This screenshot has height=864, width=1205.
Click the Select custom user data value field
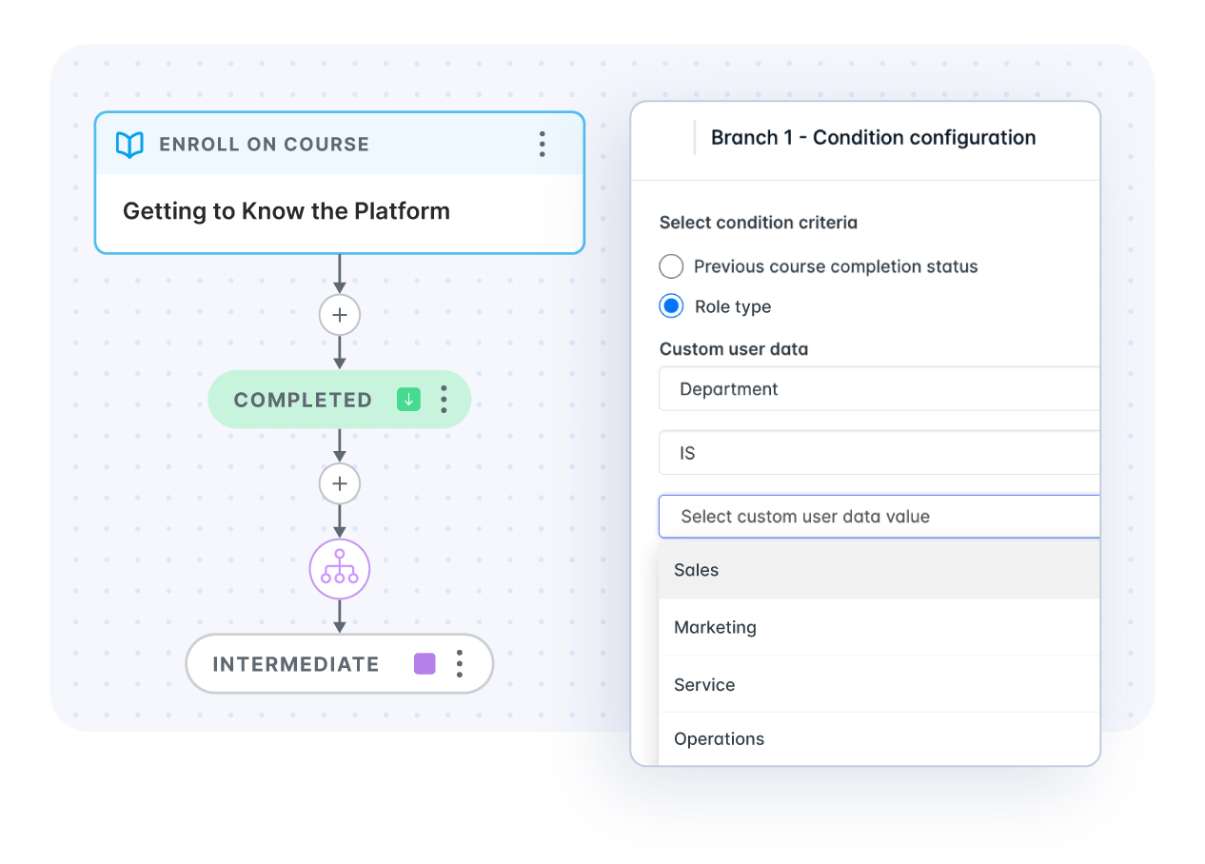pos(879,517)
